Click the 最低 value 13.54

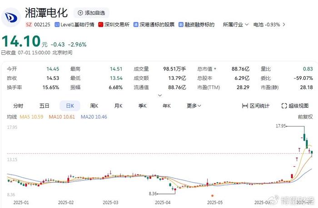click(116, 78)
